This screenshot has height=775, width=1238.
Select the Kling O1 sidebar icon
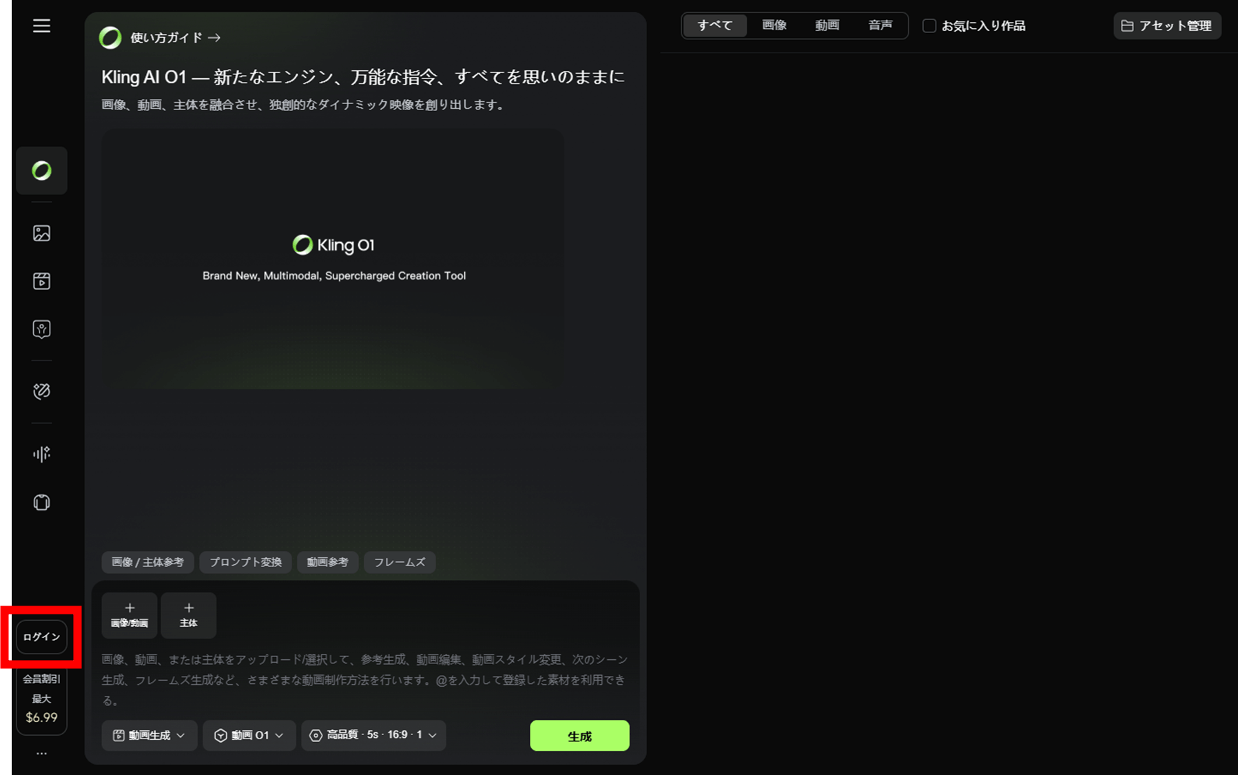coord(41,171)
